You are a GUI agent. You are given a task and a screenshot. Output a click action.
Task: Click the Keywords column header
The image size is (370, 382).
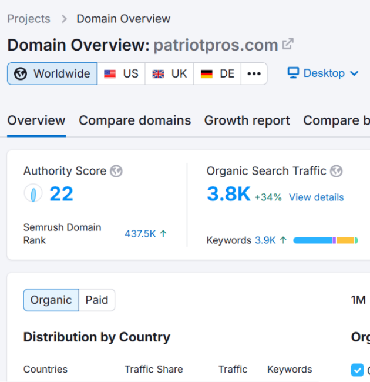pyautogui.click(x=290, y=369)
